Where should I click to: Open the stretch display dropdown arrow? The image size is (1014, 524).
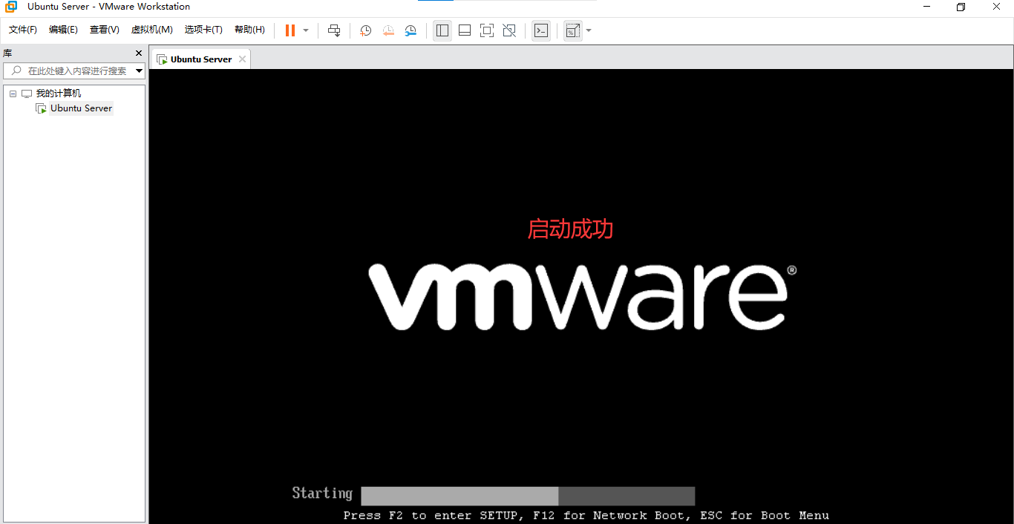click(x=589, y=30)
